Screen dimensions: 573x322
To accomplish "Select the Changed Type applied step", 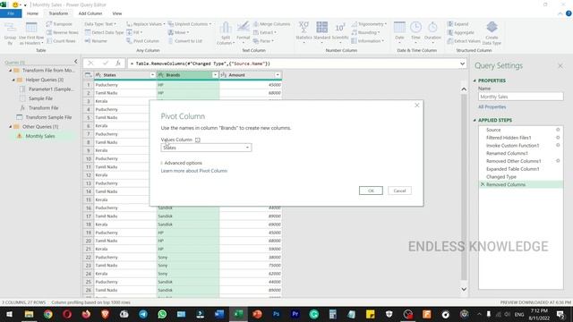I will point(501,177).
